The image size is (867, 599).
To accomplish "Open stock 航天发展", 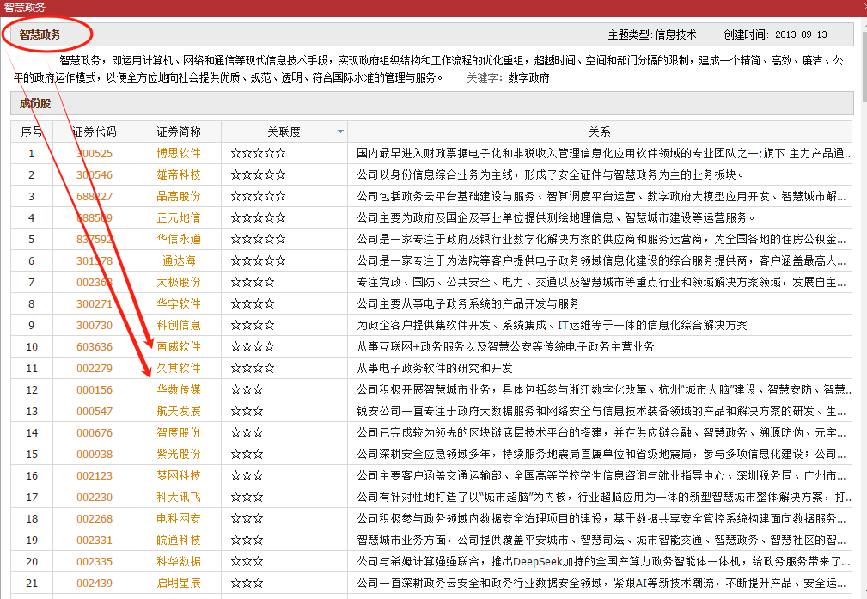I will tap(179, 412).
